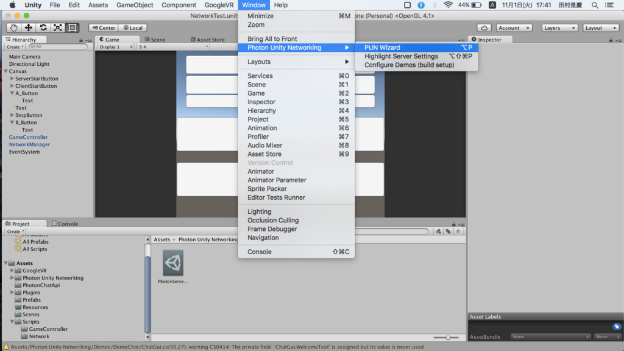624x351 pixels.
Task: Select NetworkManager in Hierarchy
Action: click(x=29, y=144)
